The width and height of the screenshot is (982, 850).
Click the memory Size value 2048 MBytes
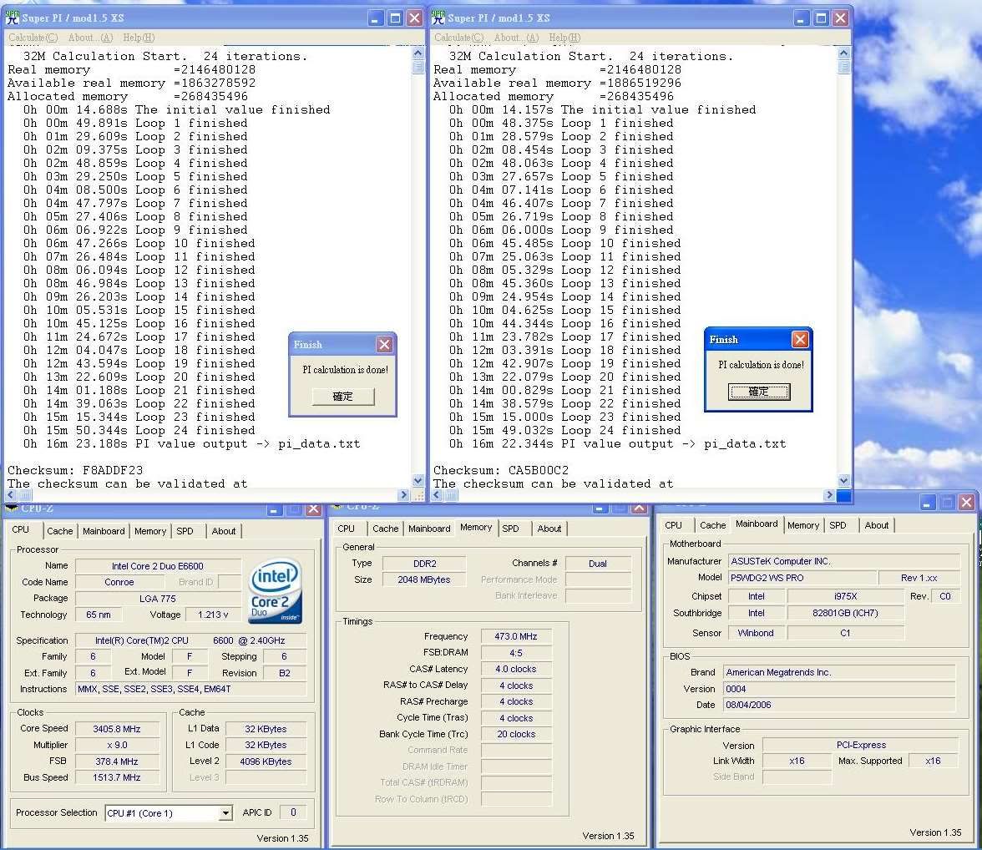point(424,579)
